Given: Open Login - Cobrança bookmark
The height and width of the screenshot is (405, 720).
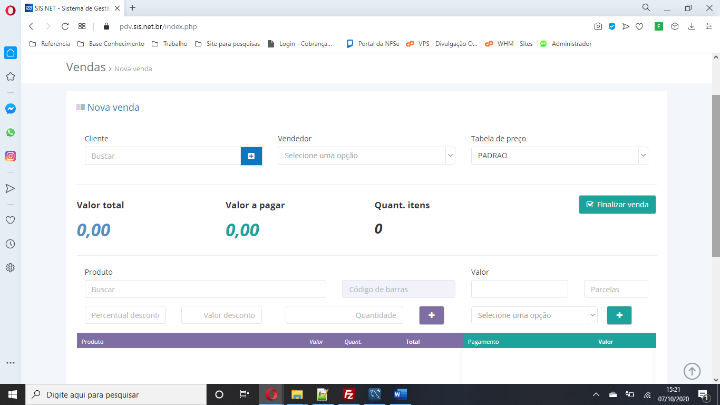Looking at the screenshot, I should 300,44.
